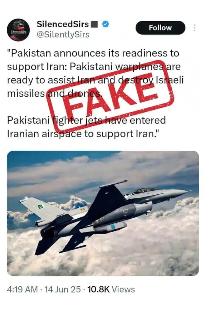Follow the SilencedSirs account
206x311 pixels.
click(160, 28)
